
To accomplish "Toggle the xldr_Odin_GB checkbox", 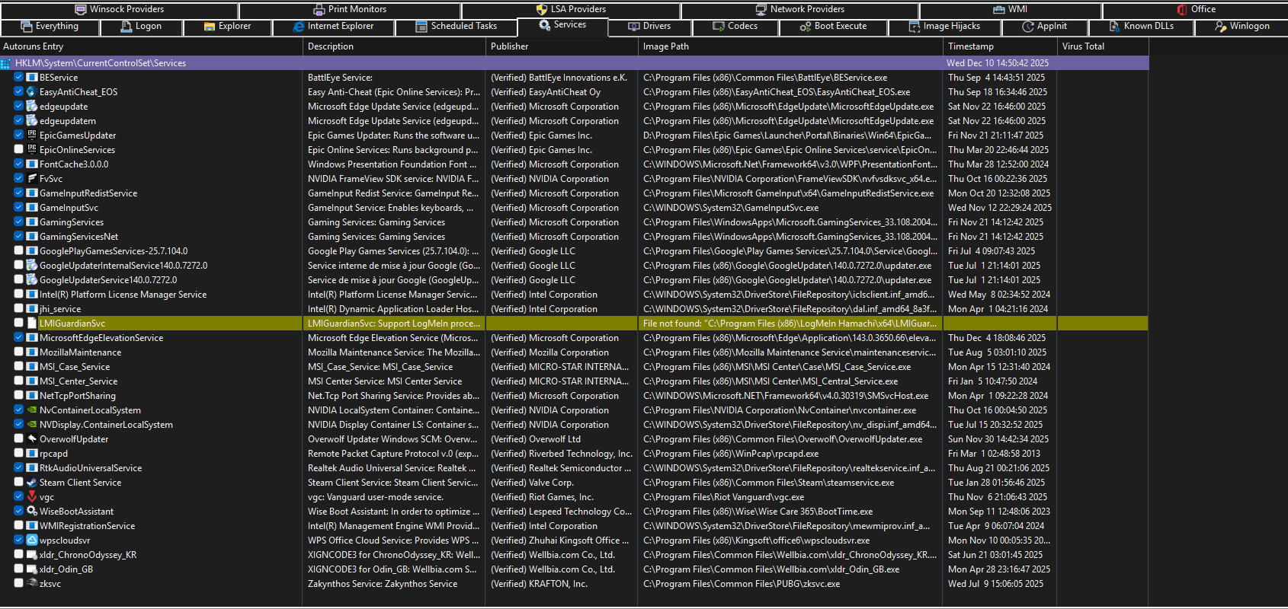I will point(18,569).
